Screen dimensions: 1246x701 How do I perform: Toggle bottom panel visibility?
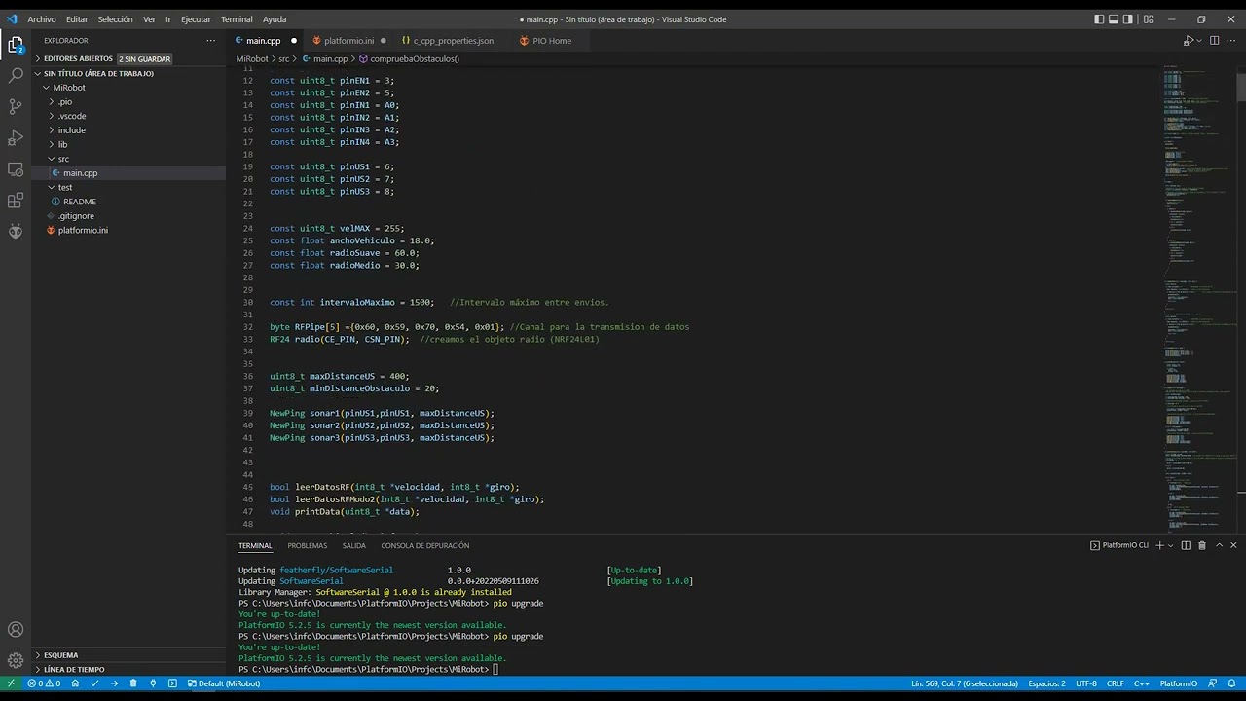(x=1114, y=19)
